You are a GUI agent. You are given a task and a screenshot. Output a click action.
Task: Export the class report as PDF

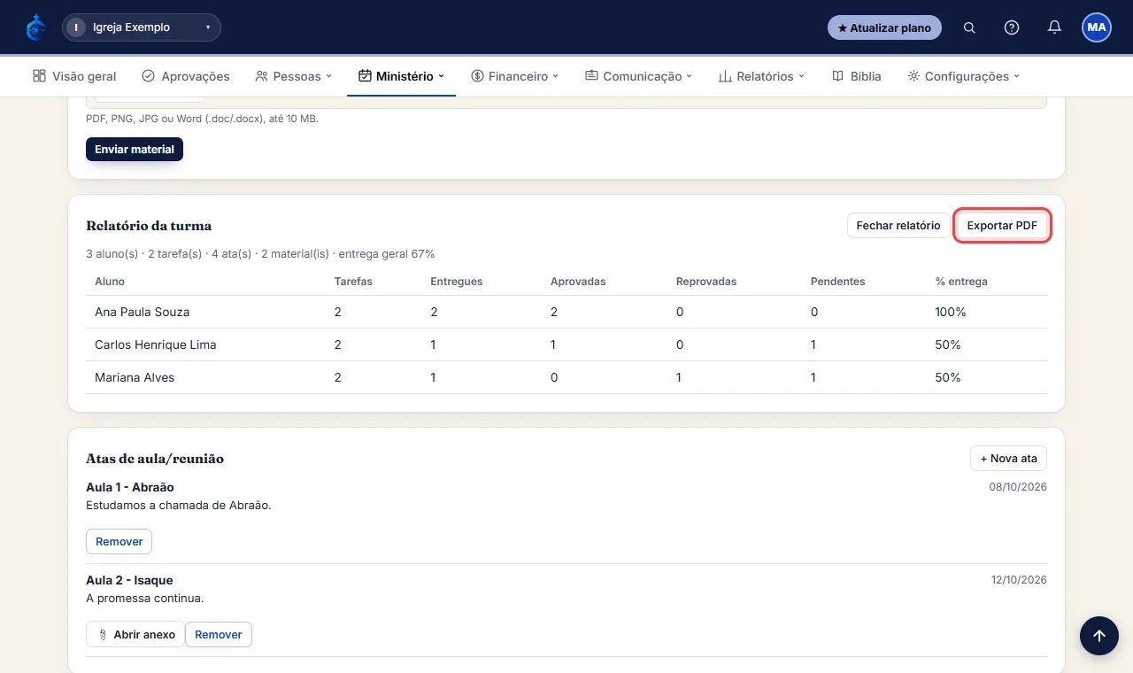(x=1002, y=226)
